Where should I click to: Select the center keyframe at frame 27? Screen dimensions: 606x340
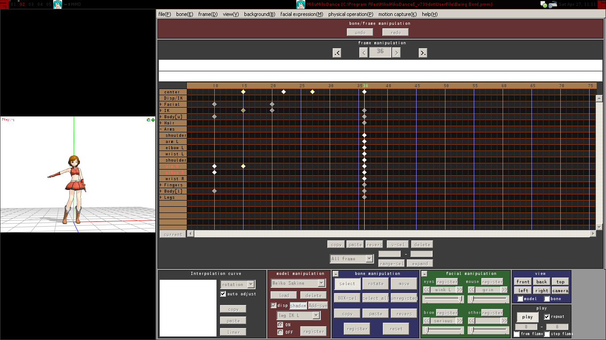tap(312, 92)
